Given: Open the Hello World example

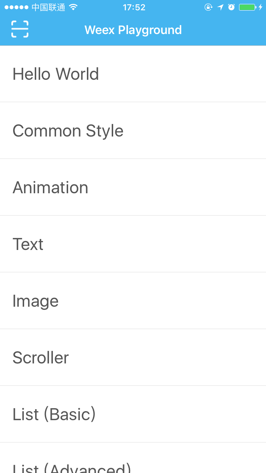Looking at the screenshot, I should [133, 74].
